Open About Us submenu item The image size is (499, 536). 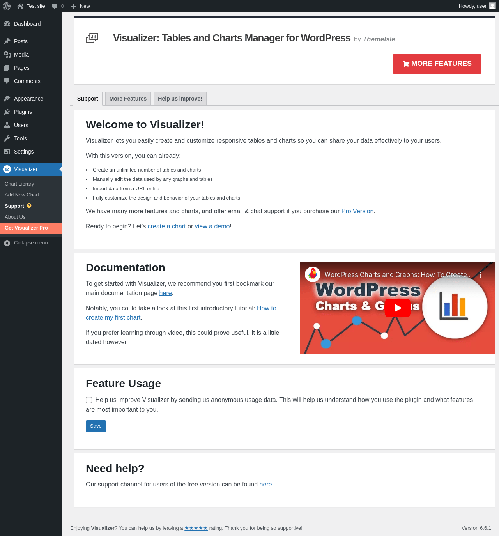[x=31, y=217]
